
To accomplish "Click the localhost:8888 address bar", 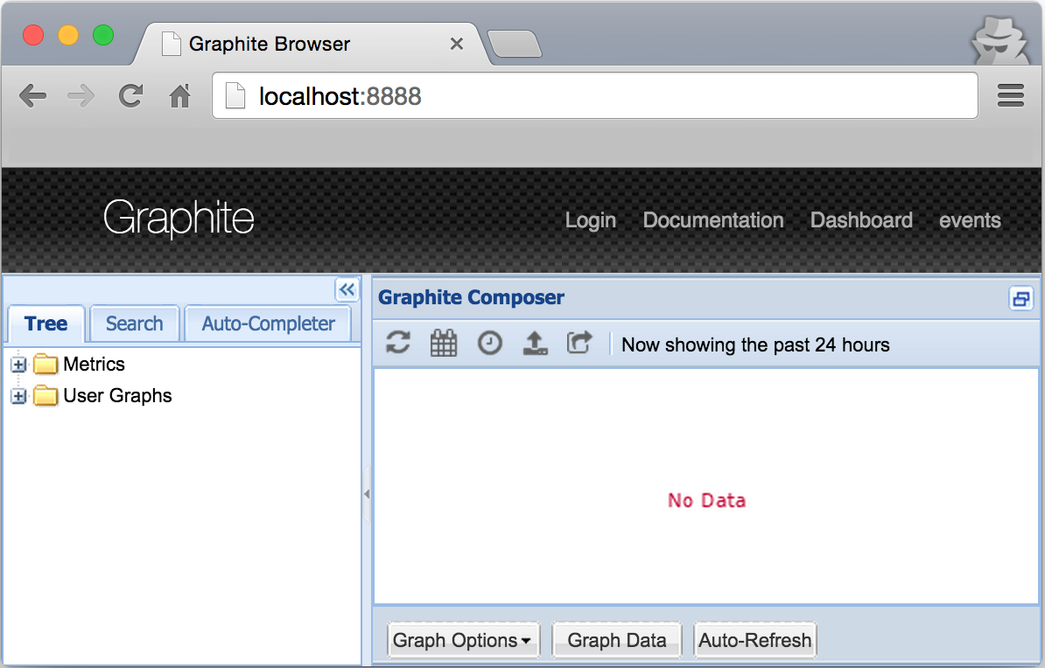I will tap(594, 96).
